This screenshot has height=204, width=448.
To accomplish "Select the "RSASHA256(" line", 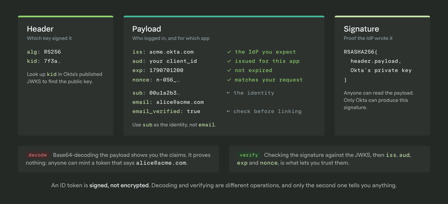I will point(361,52).
